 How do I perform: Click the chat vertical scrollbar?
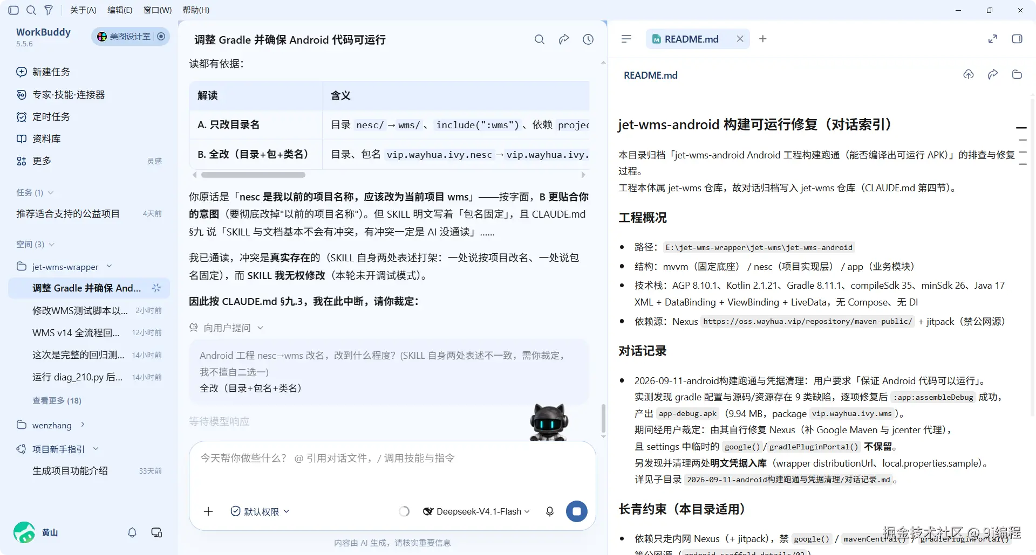[x=603, y=418]
